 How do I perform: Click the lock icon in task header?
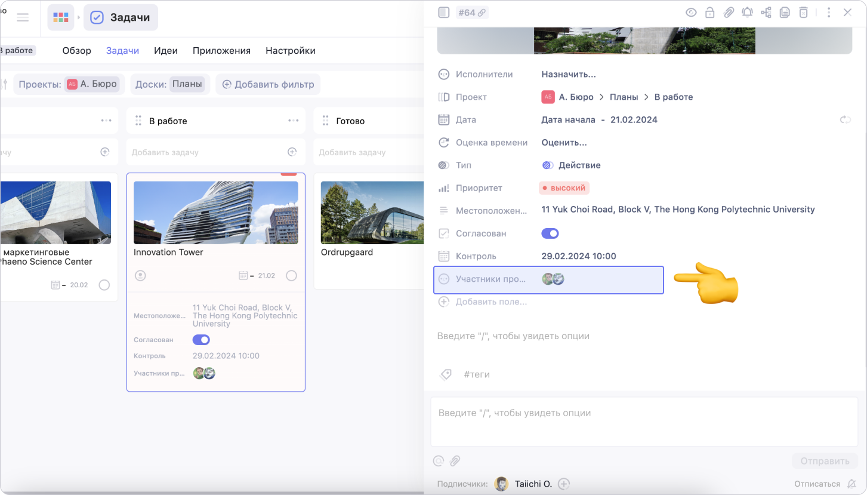click(x=709, y=12)
